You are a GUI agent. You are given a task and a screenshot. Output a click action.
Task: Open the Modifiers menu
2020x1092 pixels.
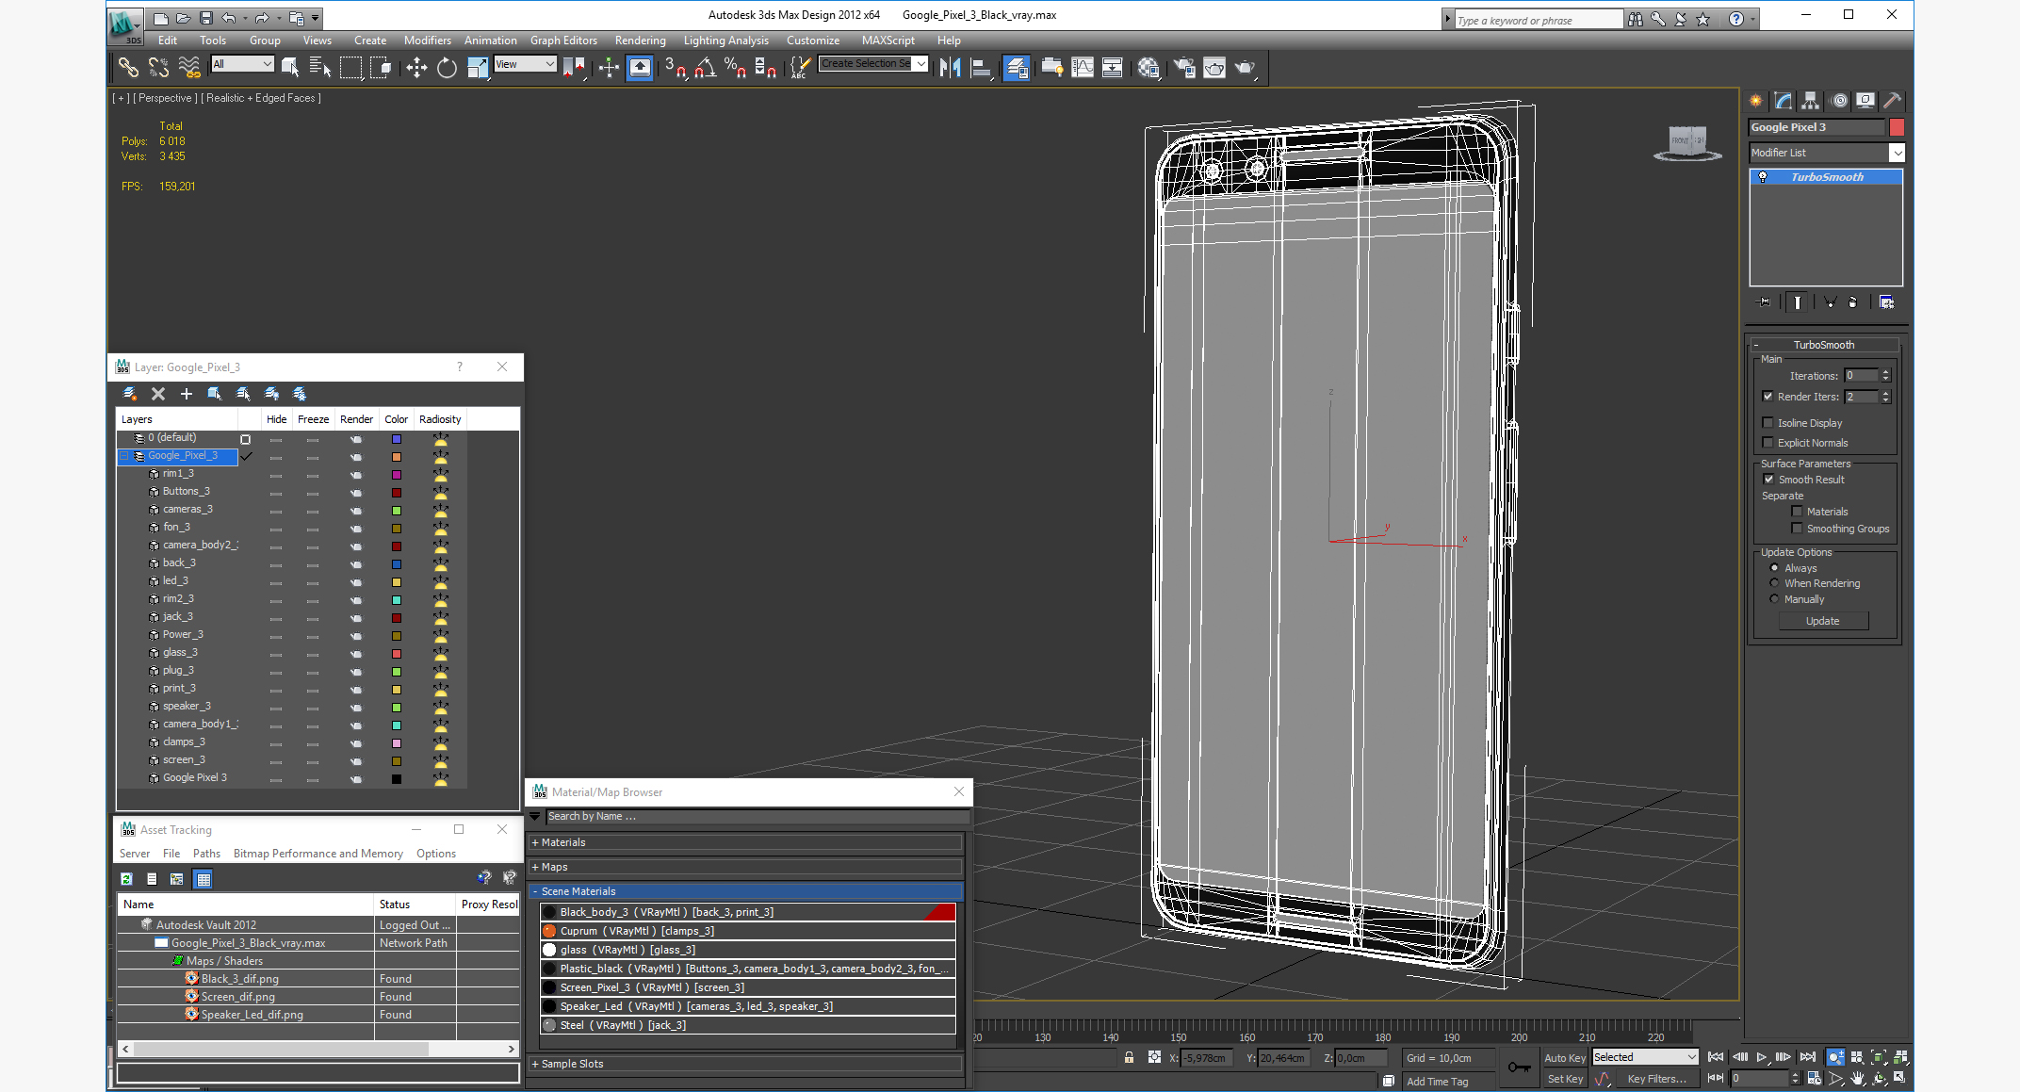[427, 41]
